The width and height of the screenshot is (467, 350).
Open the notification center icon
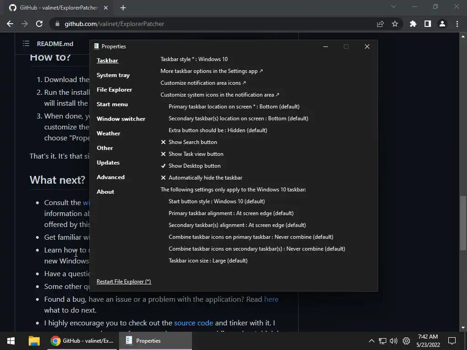452,341
